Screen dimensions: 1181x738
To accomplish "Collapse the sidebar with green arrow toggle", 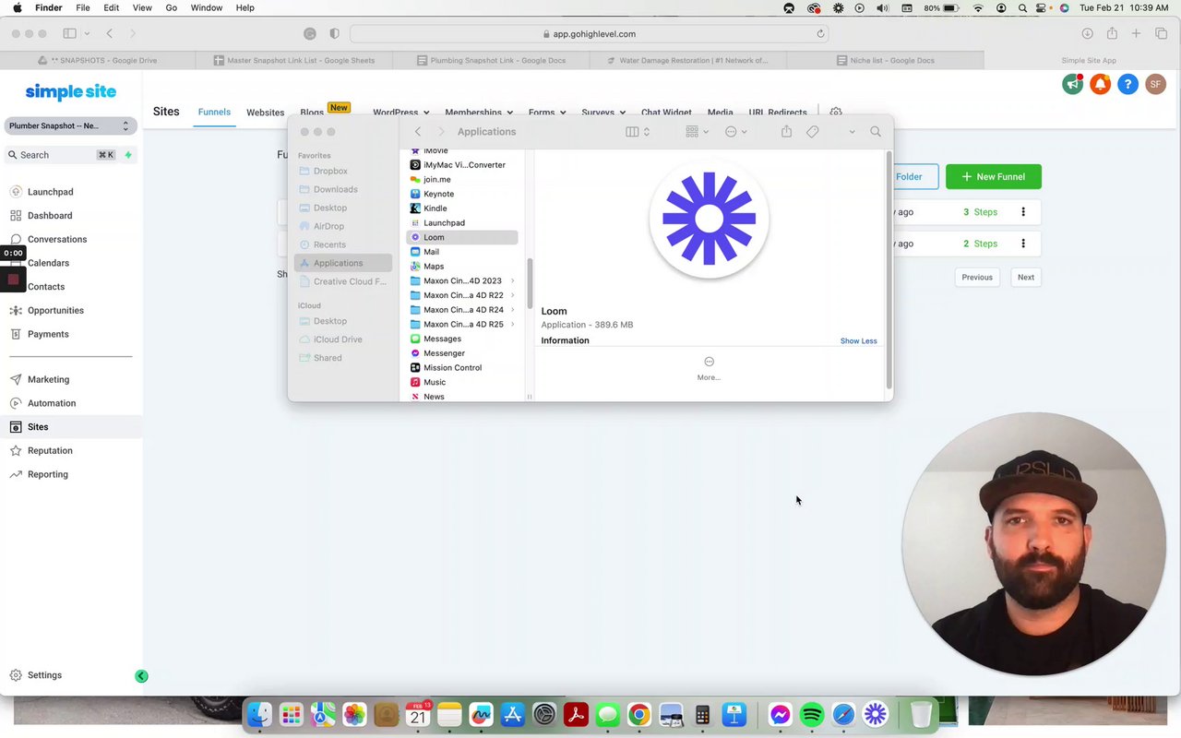I will click(x=141, y=676).
